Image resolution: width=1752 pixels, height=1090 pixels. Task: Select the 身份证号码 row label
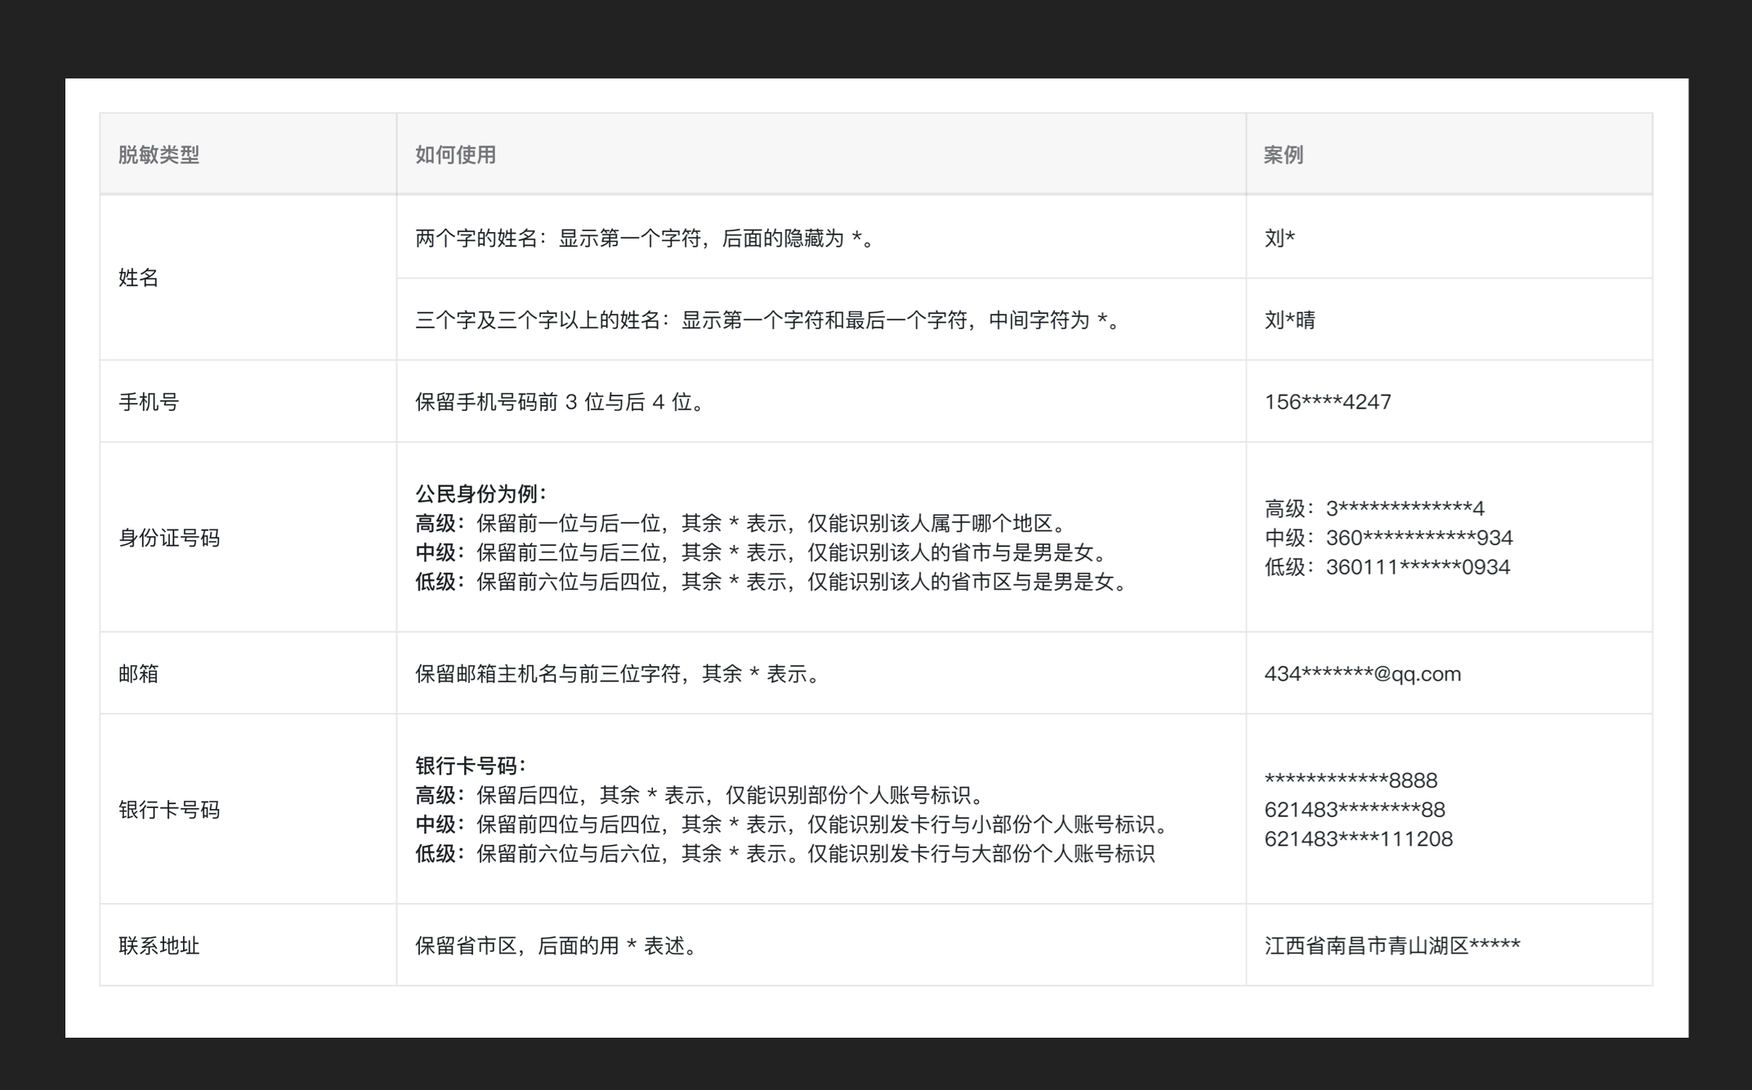click(x=169, y=538)
